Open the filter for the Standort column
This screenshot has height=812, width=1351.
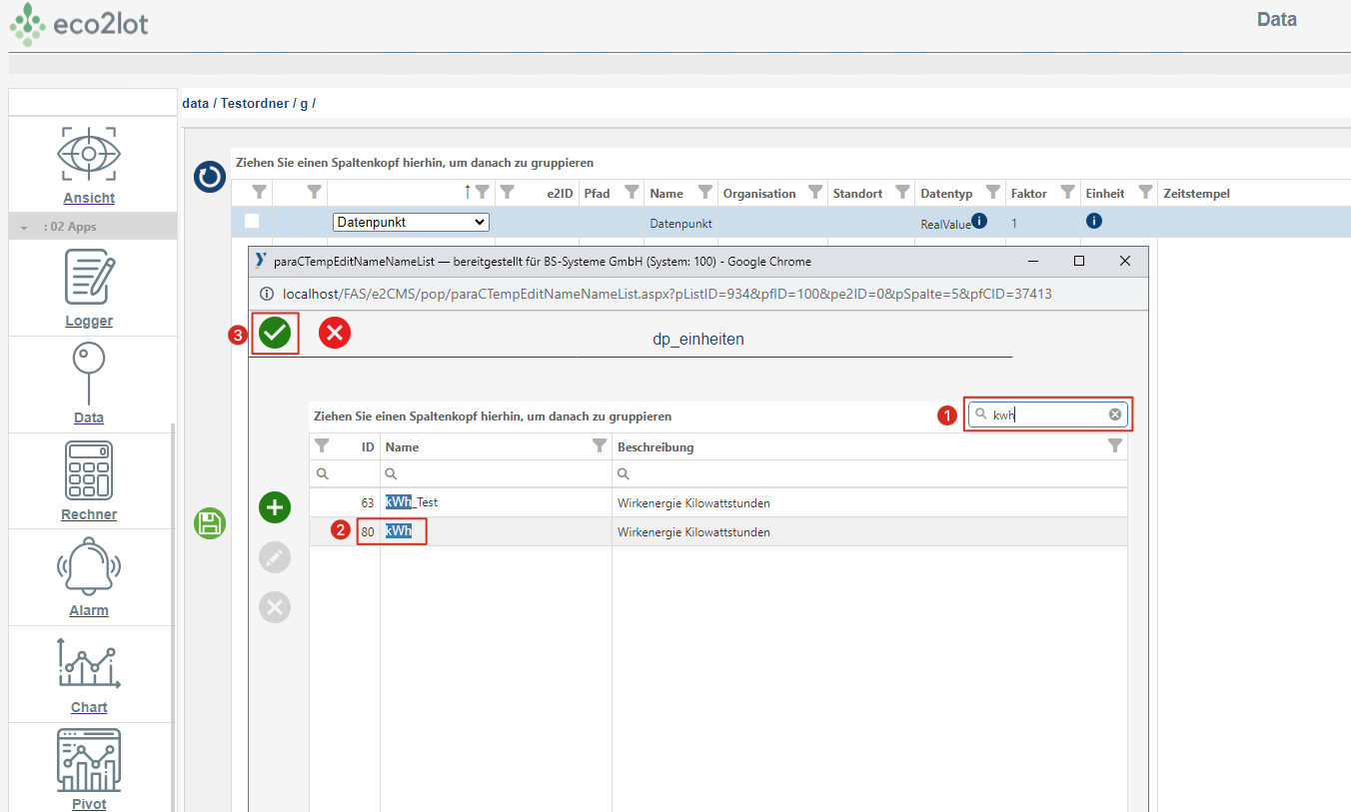(903, 193)
